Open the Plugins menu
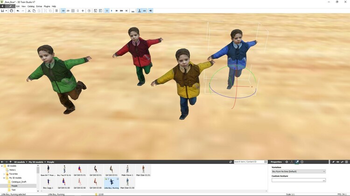The image size is (350, 196). point(47,6)
